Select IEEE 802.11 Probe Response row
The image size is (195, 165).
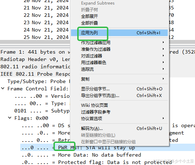click(35, 74)
